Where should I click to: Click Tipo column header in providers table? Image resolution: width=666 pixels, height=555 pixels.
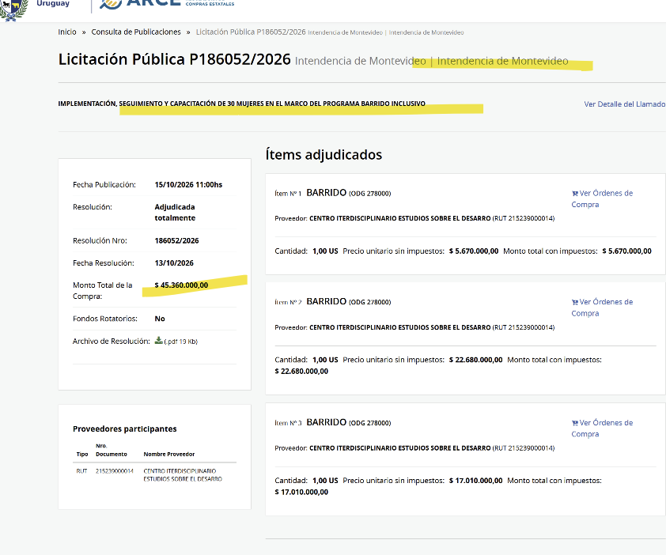pos(82,455)
